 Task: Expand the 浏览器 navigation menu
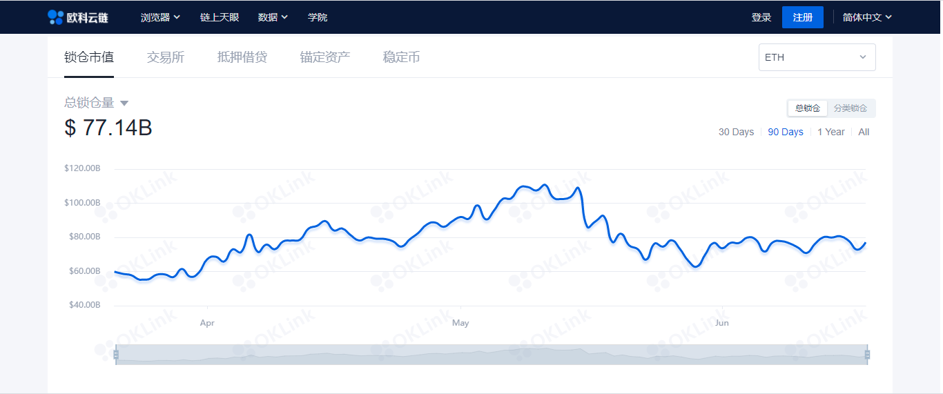(160, 17)
